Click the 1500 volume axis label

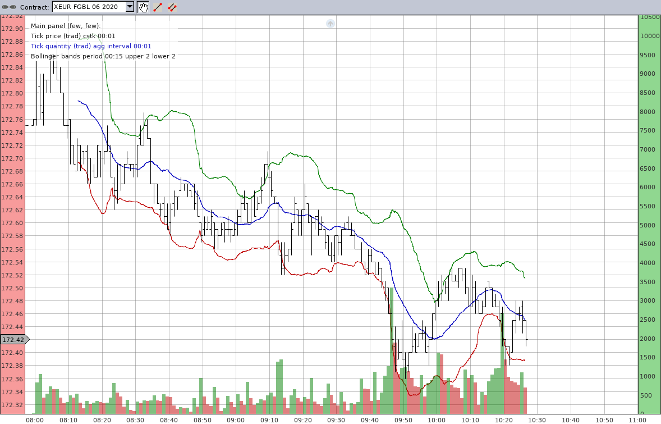(648, 357)
